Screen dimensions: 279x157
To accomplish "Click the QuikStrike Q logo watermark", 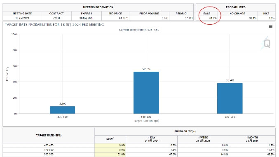I will pyautogui.click(x=266, y=44).
